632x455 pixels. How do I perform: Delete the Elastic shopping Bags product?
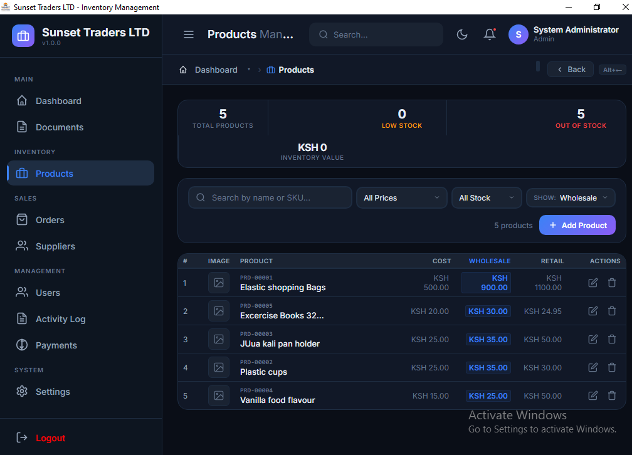click(x=612, y=283)
